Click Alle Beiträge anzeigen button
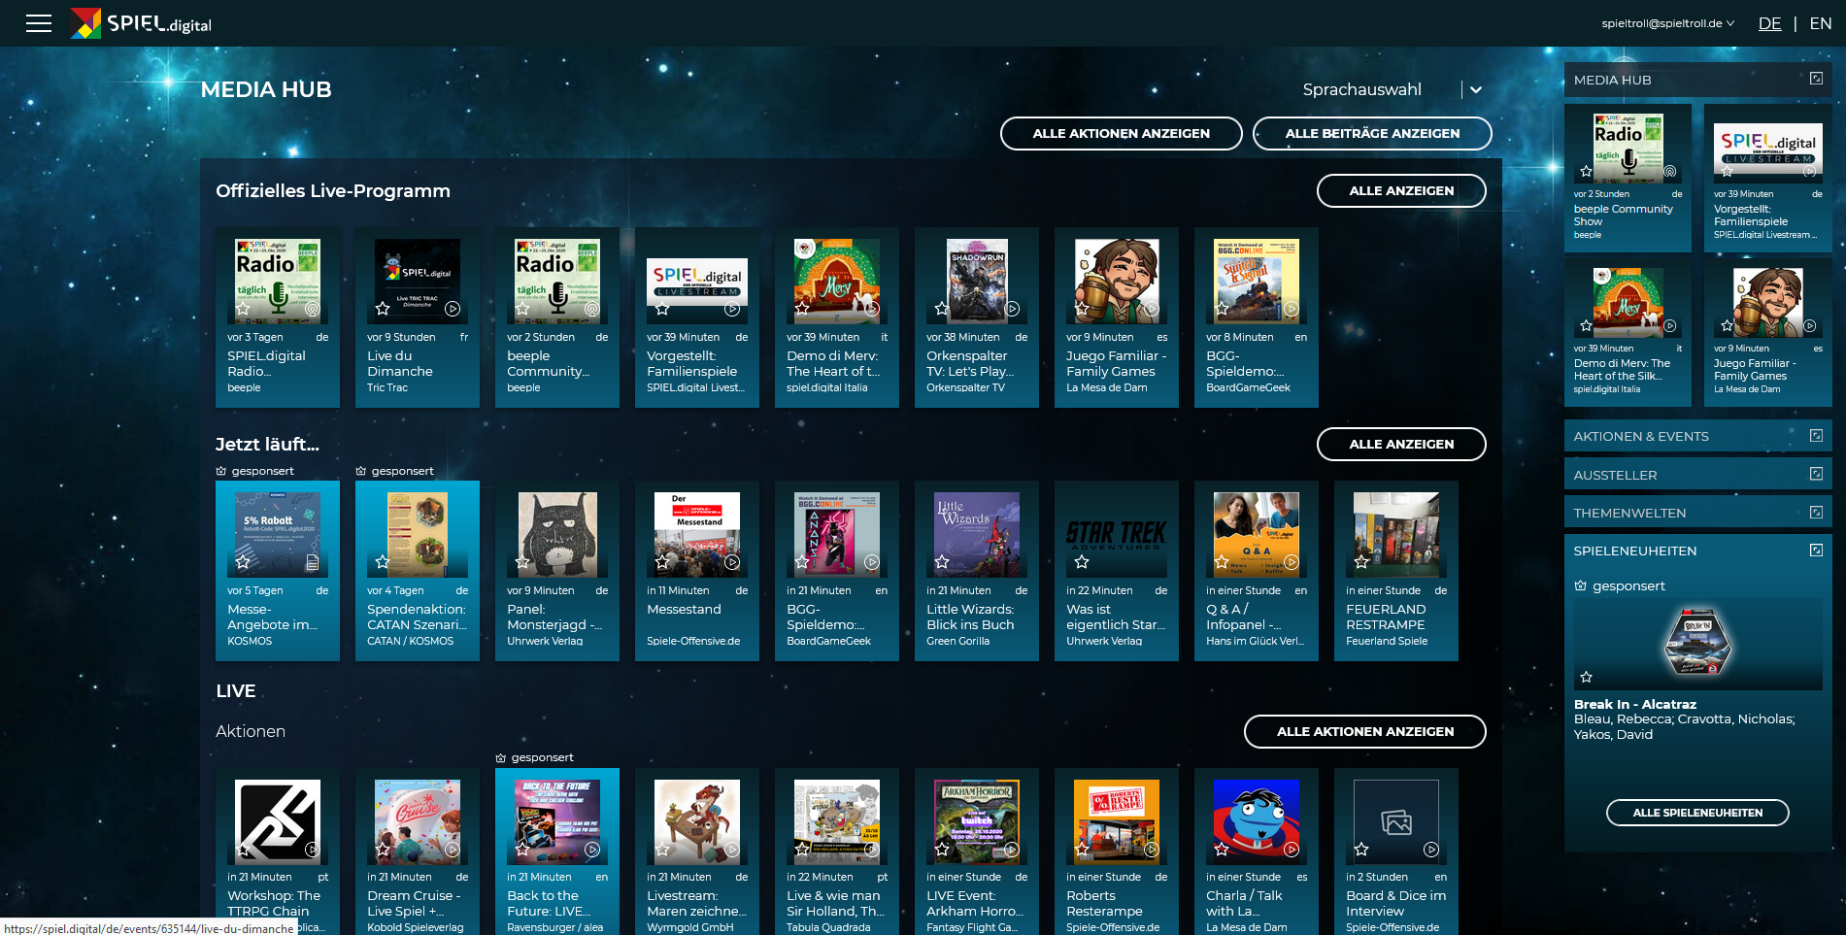 tap(1372, 133)
